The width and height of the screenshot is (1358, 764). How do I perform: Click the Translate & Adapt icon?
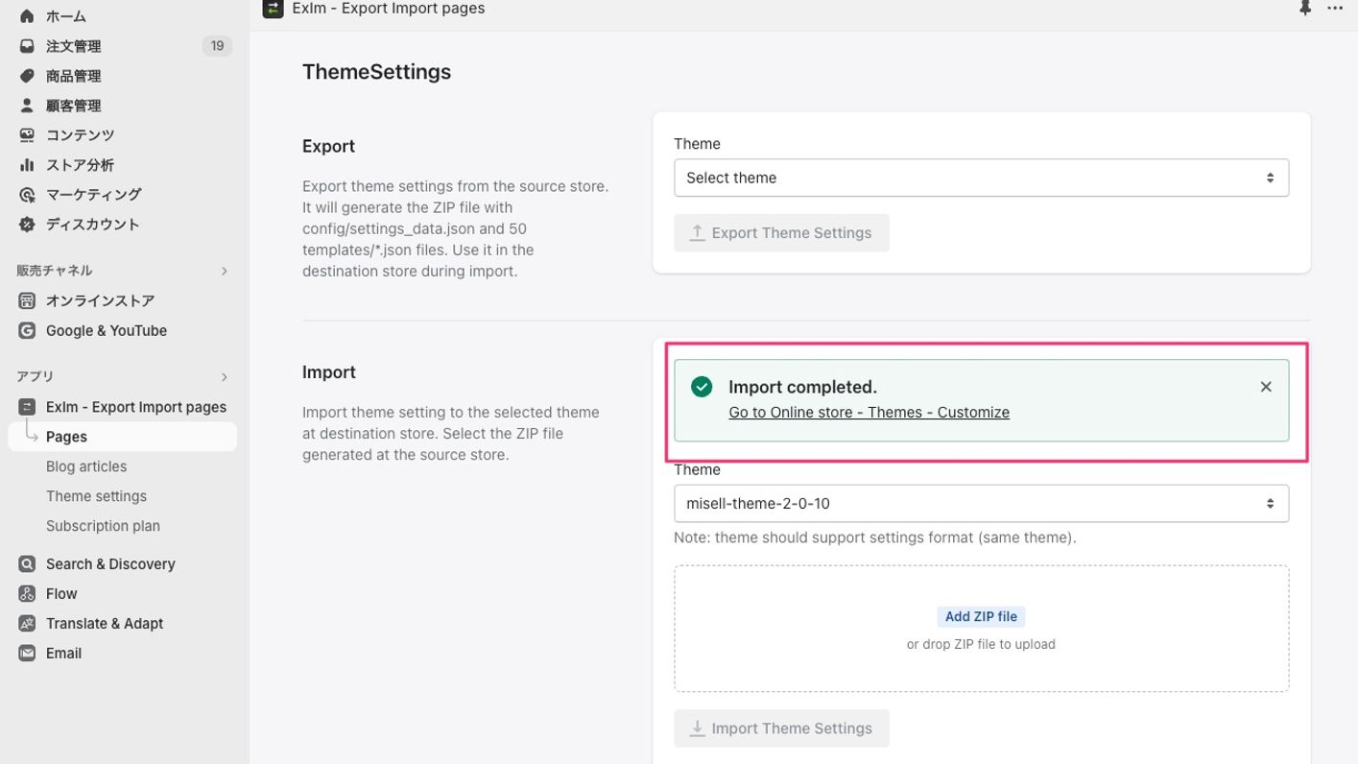pyautogui.click(x=27, y=624)
